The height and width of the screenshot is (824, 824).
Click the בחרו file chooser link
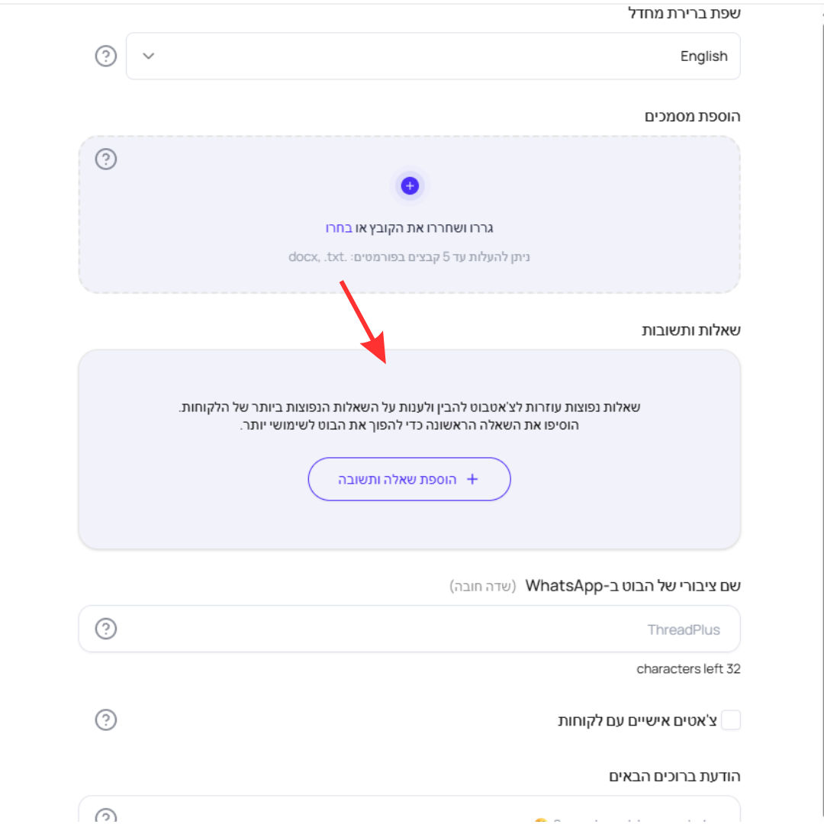coord(339,228)
